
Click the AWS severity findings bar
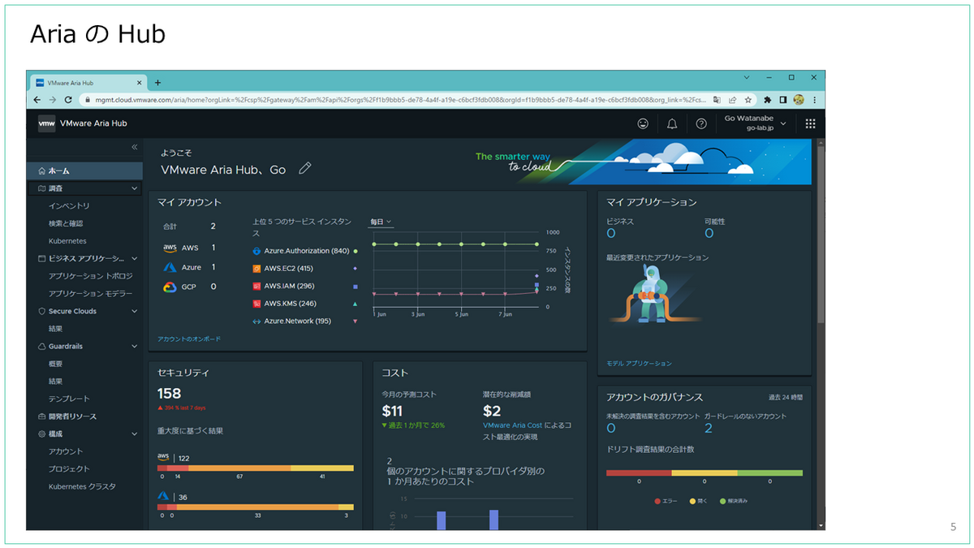256,468
